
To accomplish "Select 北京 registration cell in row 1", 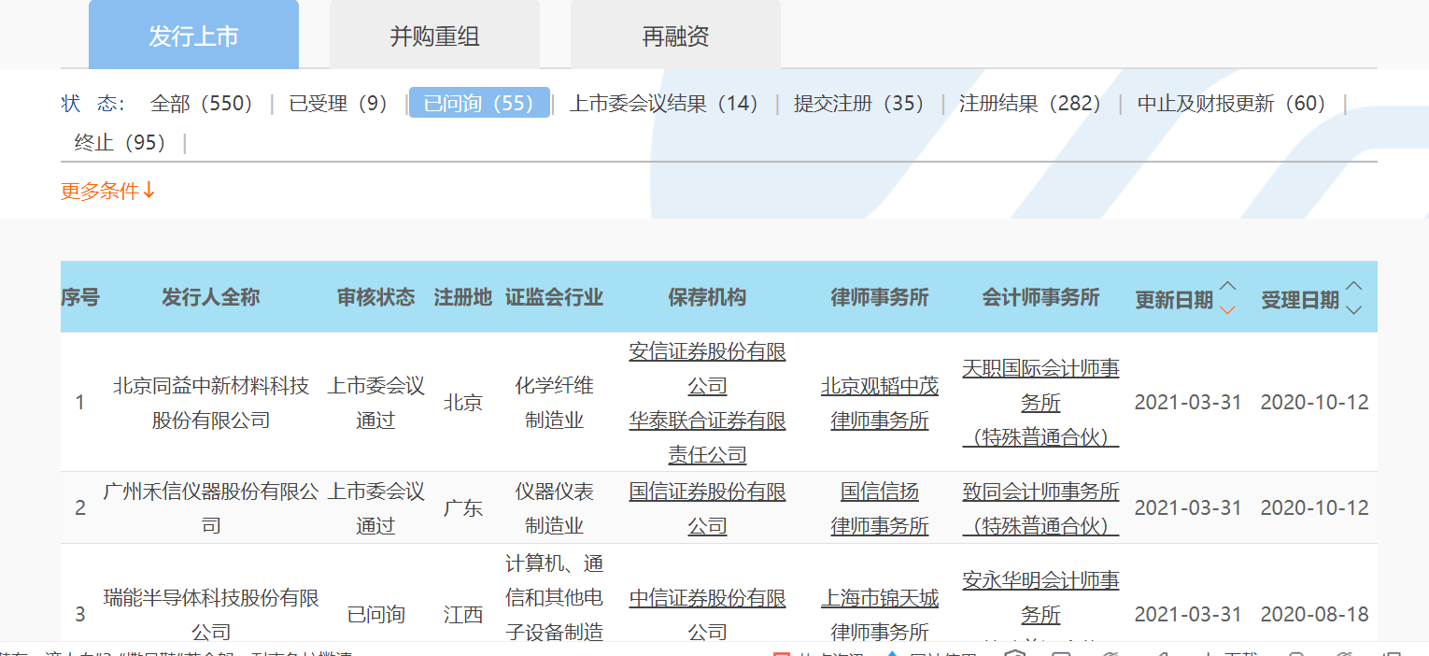I will pyautogui.click(x=463, y=403).
